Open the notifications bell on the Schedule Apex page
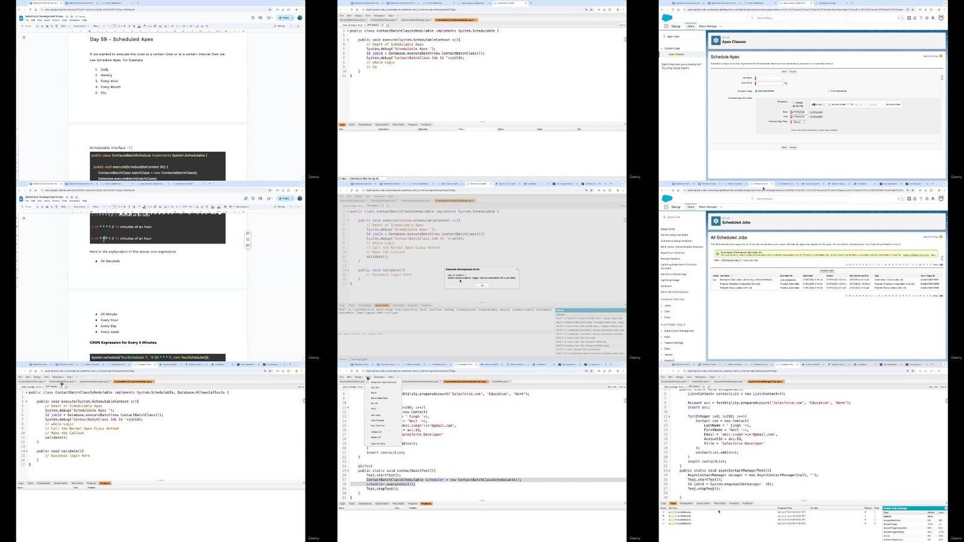Screen dimensions: 964x542 931,18
